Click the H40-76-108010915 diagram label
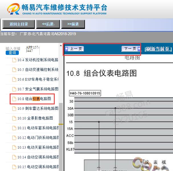The width and height of the screenshot is (173, 171). point(85,93)
